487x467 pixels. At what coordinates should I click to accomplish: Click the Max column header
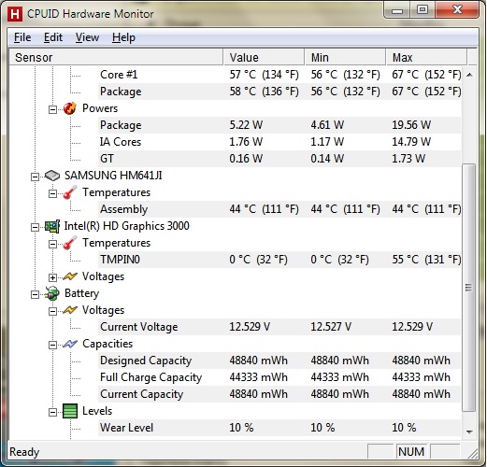426,57
